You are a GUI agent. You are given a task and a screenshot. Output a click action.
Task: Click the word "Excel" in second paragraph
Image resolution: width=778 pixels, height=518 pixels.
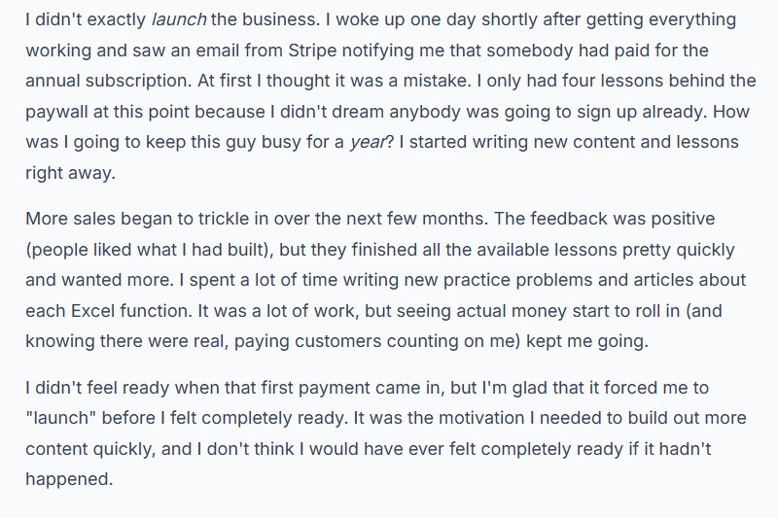92,311
